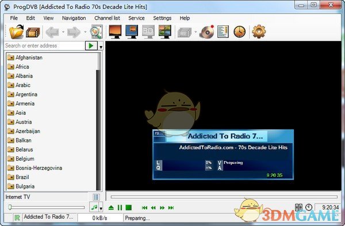Open the channel search globe icon
Screen dimensions: 345x226
pyautogui.click(x=97, y=32)
